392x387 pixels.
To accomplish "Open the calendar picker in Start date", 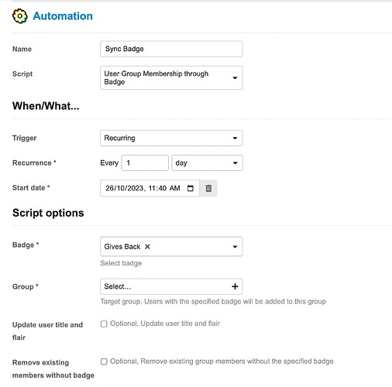I will [x=191, y=188].
